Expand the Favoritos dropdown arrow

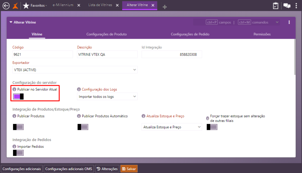46,6
